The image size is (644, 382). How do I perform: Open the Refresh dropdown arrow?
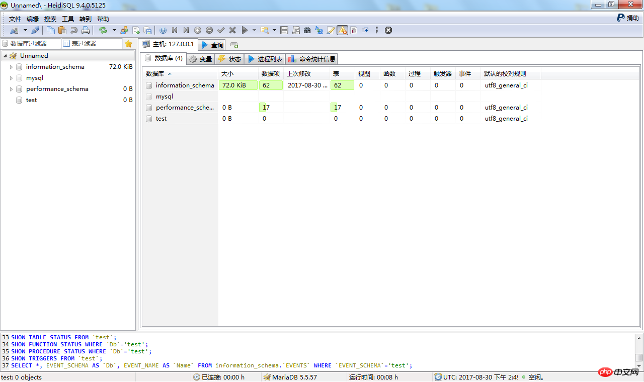[x=114, y=30]
